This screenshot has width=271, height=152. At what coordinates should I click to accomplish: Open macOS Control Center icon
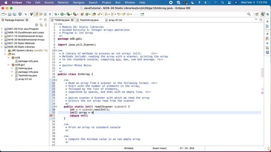(x=230, y=3)
